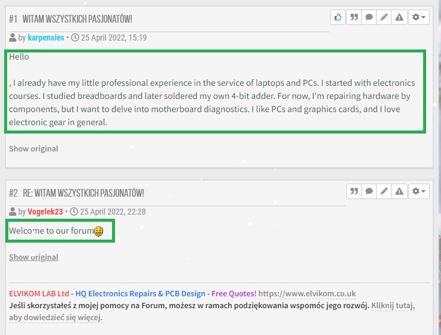Like post #1 with thumbs-up icon
This screenshot has width=441, height=335.
[338, 17]
